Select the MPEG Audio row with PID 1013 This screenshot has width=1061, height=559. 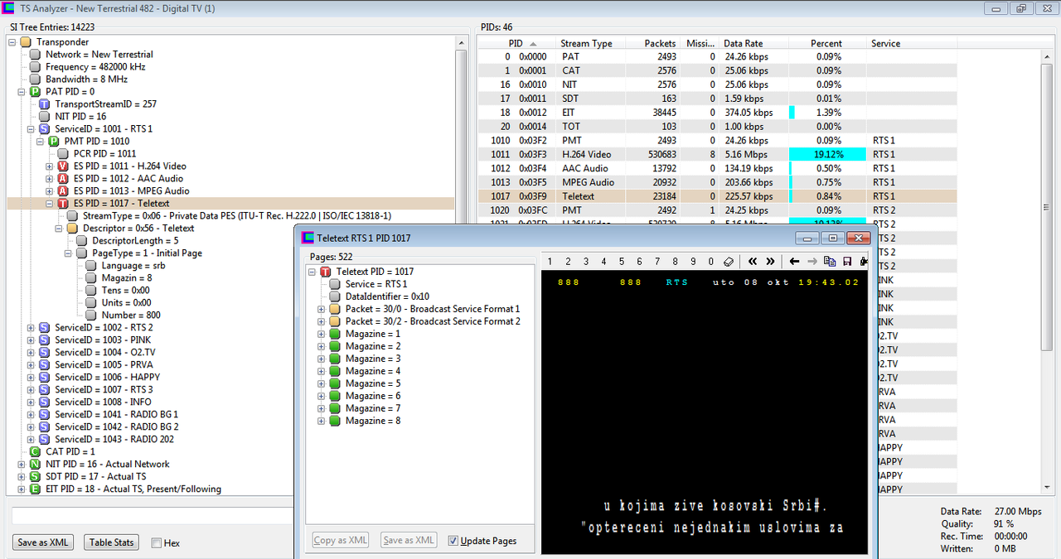(718, 182)
